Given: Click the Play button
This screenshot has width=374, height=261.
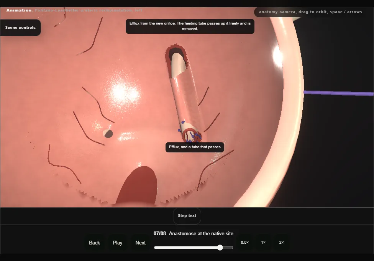Looking at the screenshot, I should pyautogui.click(x=117, y=243).
